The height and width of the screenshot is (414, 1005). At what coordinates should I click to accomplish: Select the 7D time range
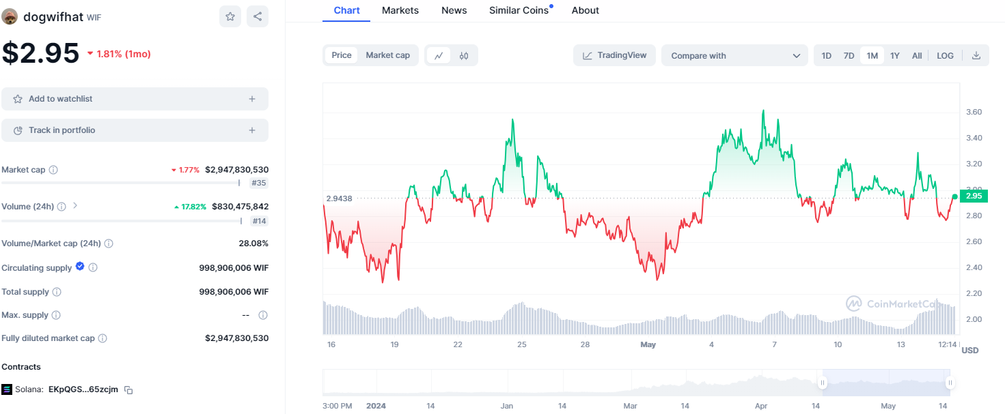point(849,56)
